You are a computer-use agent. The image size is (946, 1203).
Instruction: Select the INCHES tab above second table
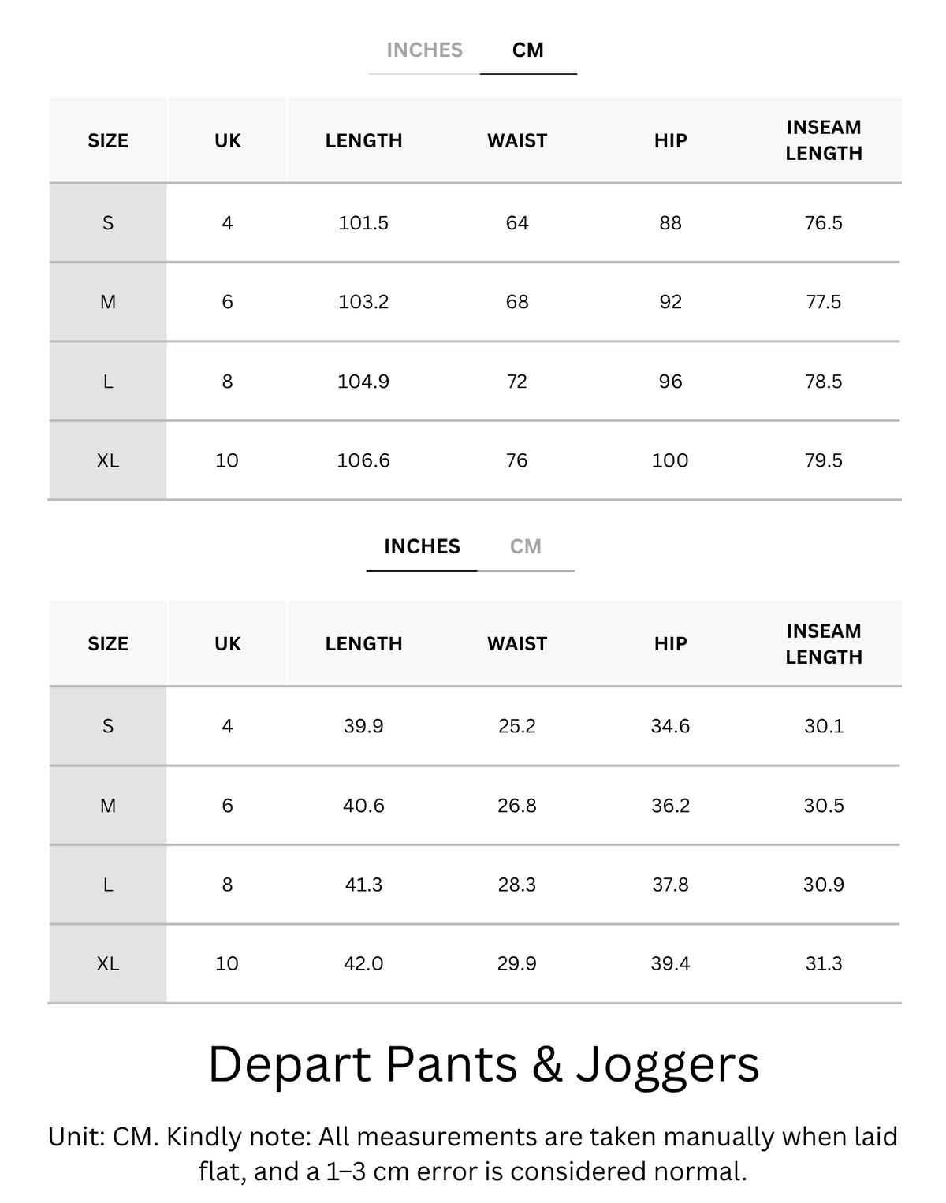click(x=422, y=546)
